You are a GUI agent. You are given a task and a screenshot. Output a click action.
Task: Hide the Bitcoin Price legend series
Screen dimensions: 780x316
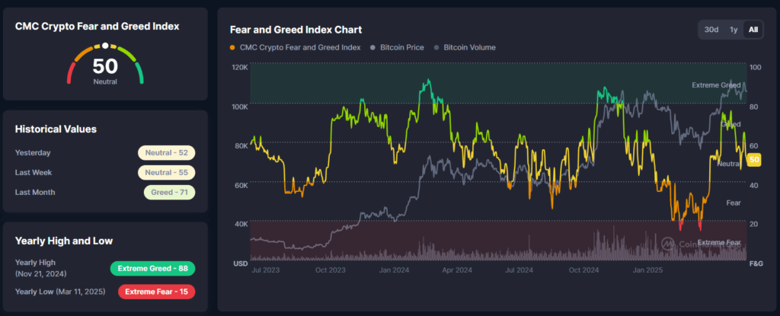click(398, 47)
